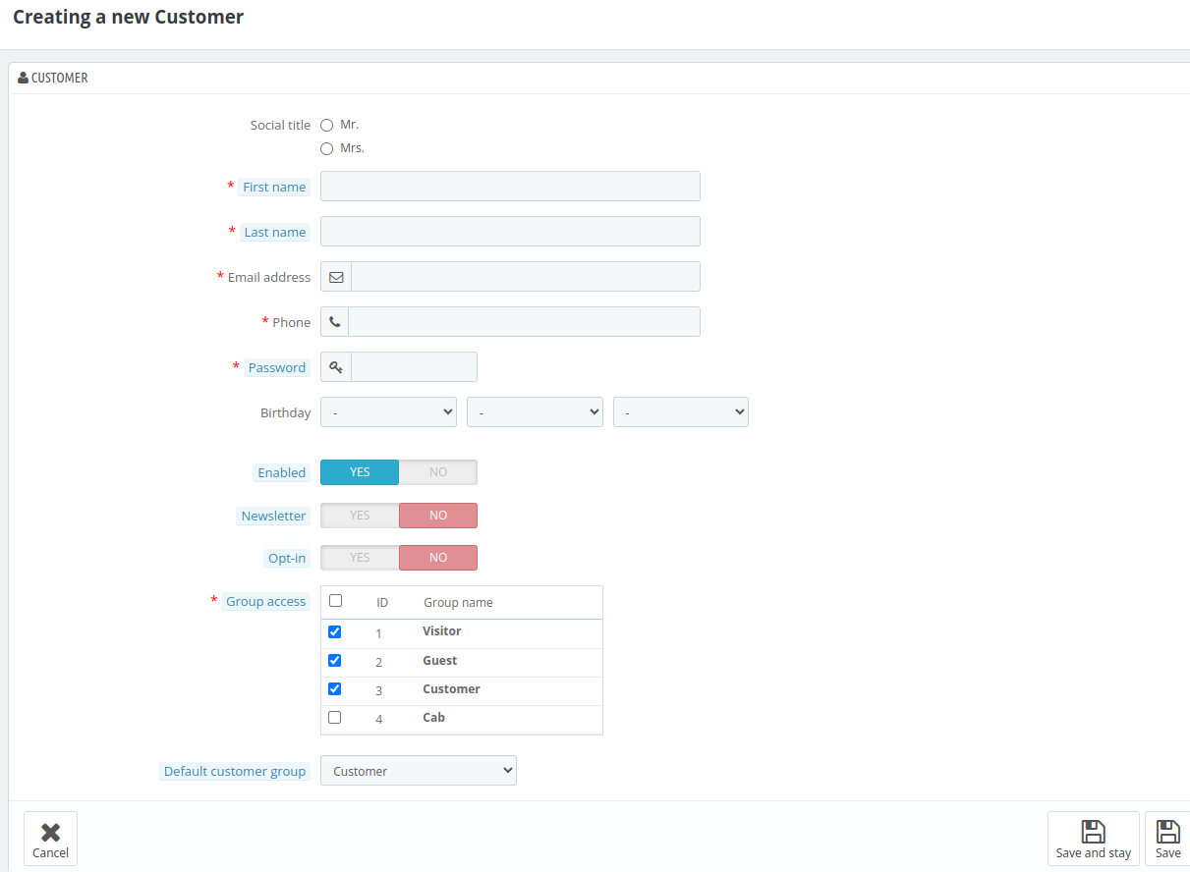1190x872 pixels.
Task: Open the first Birthday dropdown
Action: (388, 412)
